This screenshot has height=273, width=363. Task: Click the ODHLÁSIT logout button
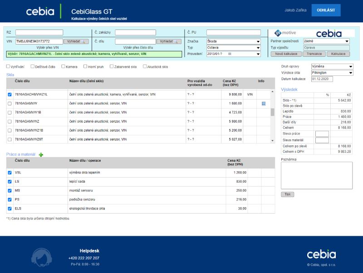(326, 10)
